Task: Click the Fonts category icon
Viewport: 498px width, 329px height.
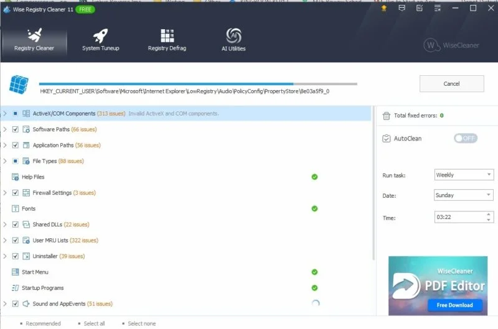Action: click(x=15, y=208)
